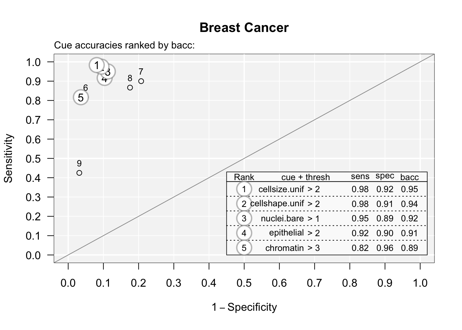Click the rank 5 circle in the legend table
This screenshot has height=330, width=462.
click(244, 248)
